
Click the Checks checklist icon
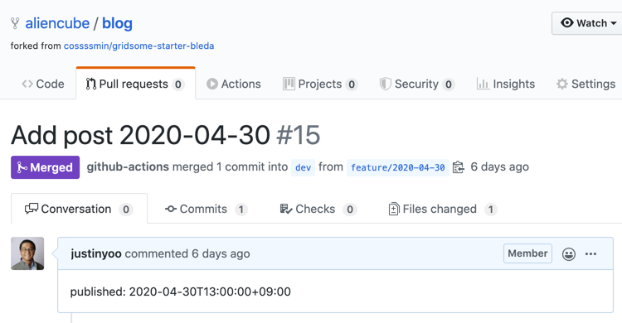point(285,209)
